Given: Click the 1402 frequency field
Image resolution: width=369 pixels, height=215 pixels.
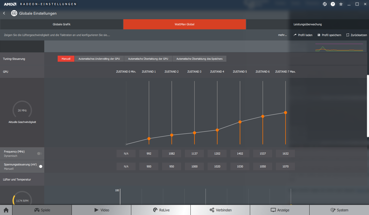Looking at the screenshot, I should tap(240, 154).
